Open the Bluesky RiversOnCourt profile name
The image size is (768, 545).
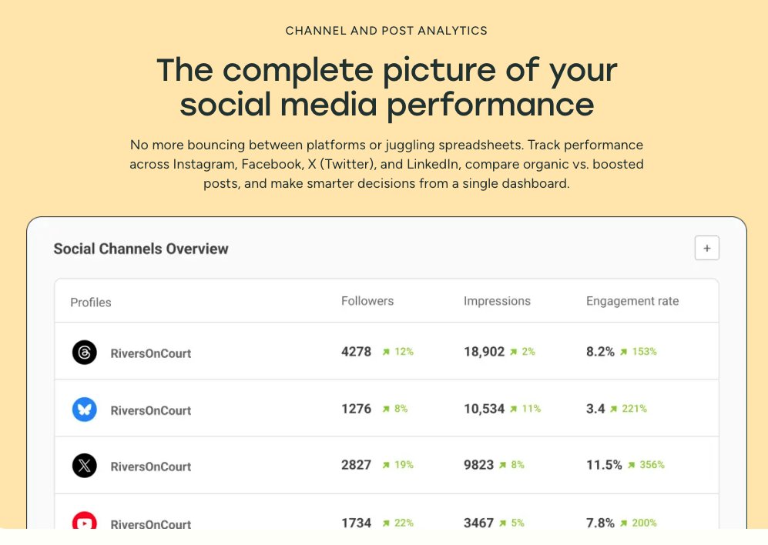coord(151,410)
